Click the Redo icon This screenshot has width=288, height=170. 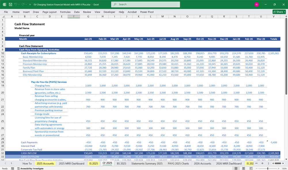tap(23, 4)
